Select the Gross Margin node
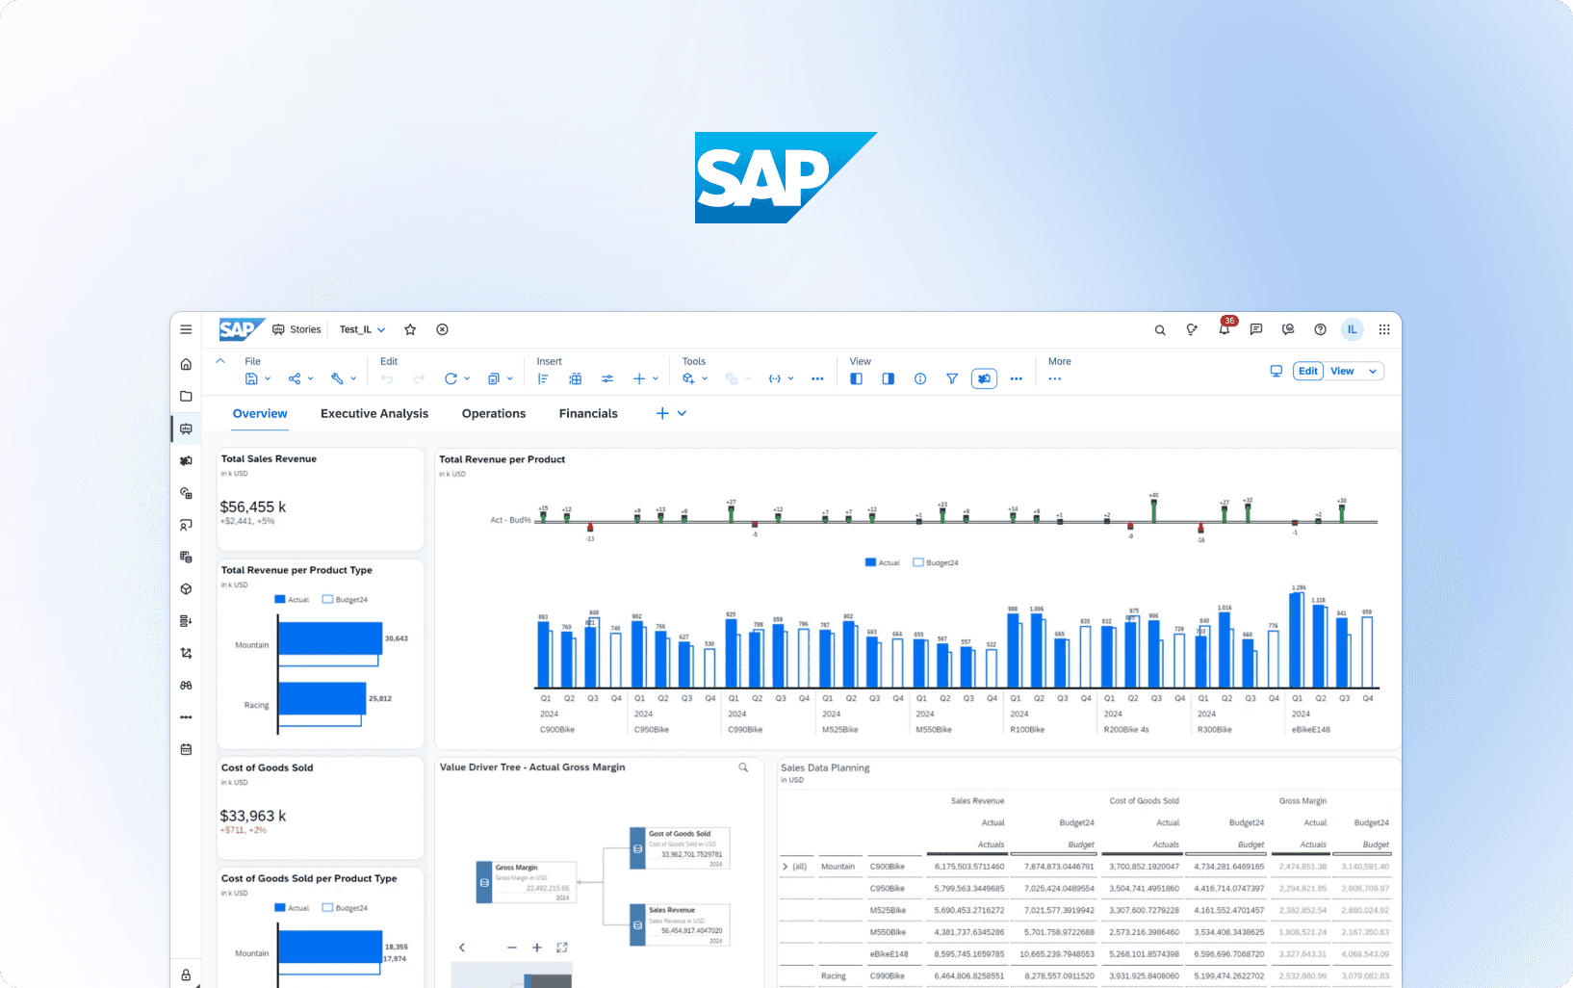 527,882
